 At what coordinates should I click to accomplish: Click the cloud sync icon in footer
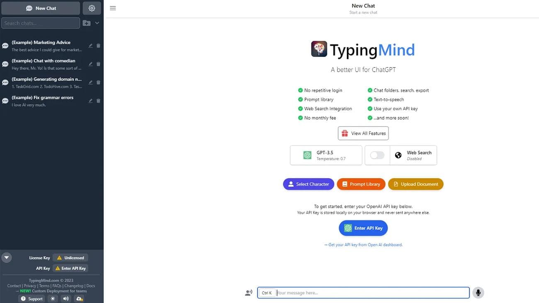click(79, 298)
